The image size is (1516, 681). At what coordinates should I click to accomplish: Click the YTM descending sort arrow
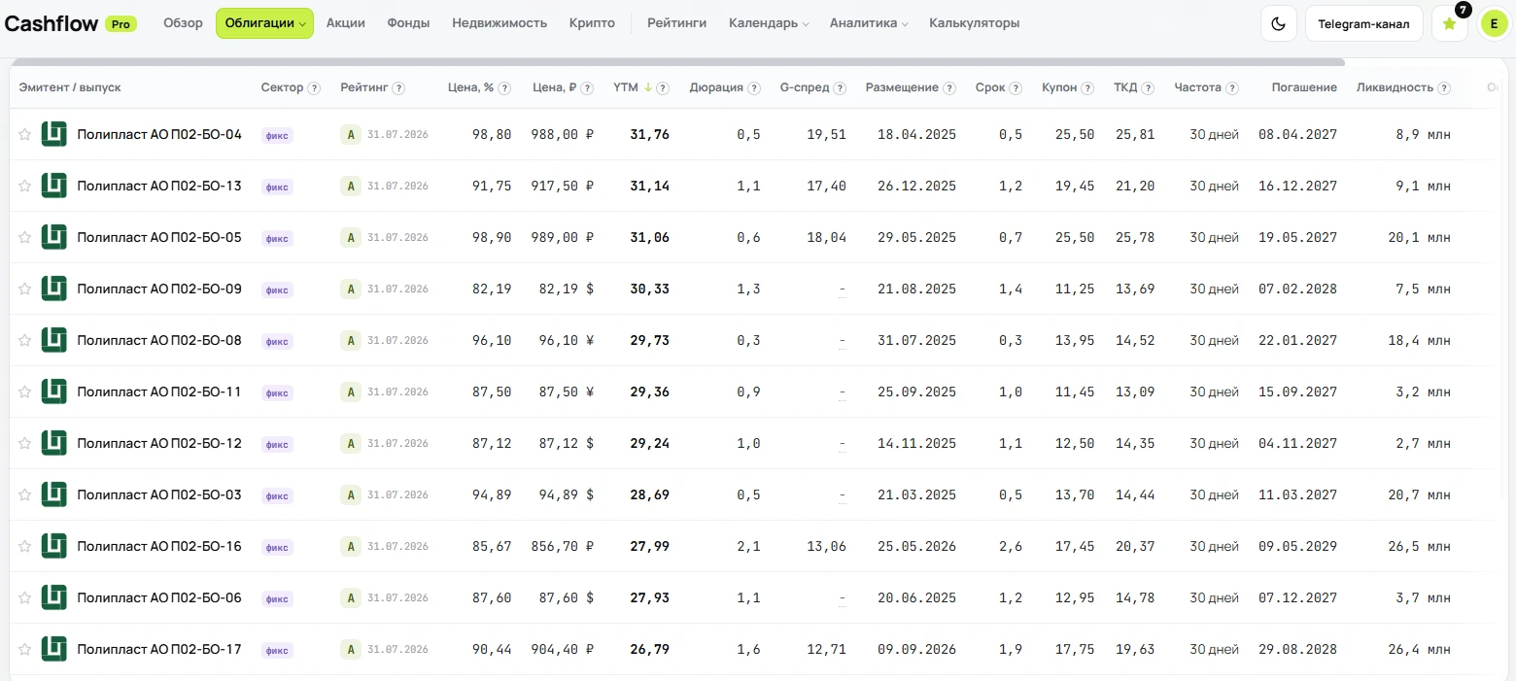pos(648,87)
